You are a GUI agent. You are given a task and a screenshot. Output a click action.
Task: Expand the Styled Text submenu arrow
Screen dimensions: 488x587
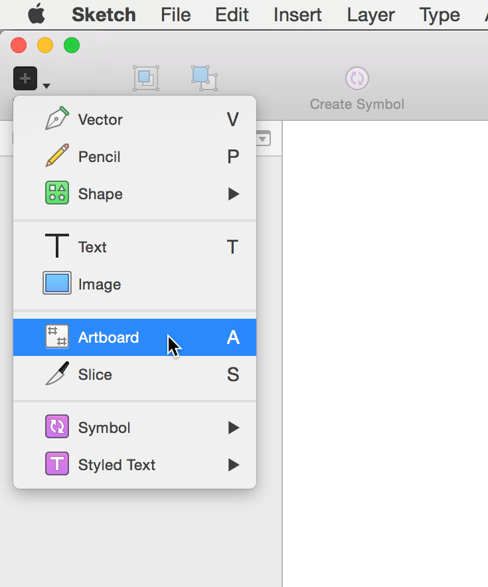233,465
